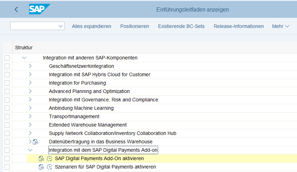Select Supply Network Collaboration/Inventory Collaboration Hub entry
297x172 pixels.
pos(112,133)
